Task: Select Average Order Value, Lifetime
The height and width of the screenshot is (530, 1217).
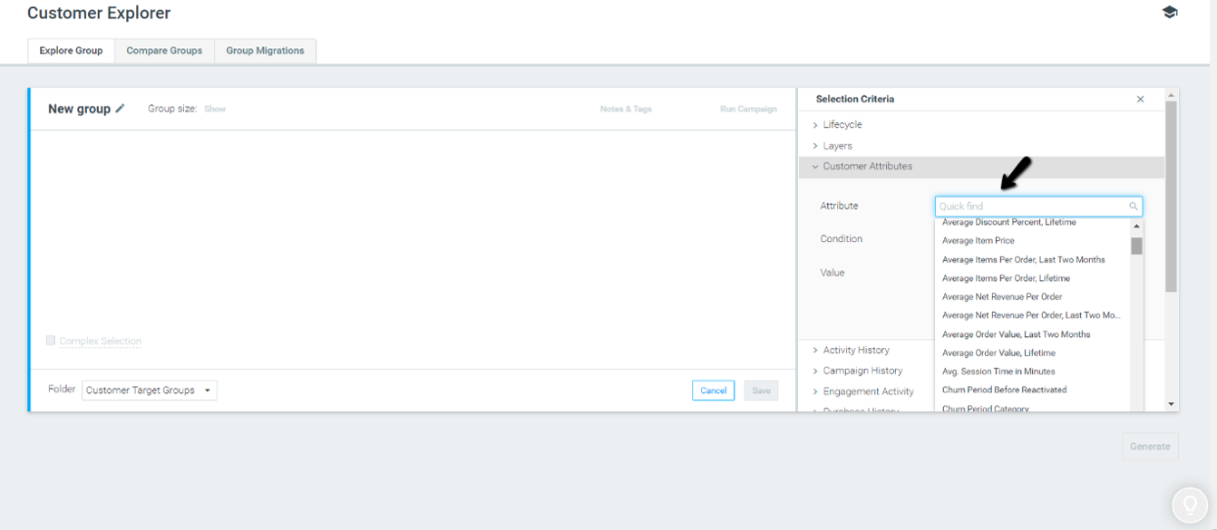Action: [998, 353]
